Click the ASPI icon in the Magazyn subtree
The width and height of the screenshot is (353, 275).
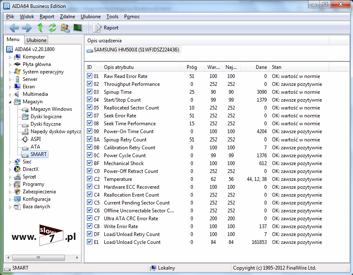point(25,139)
